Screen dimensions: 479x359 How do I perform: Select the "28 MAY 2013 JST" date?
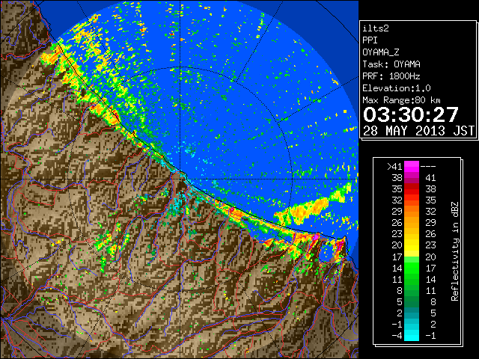(x=419, y=131)
